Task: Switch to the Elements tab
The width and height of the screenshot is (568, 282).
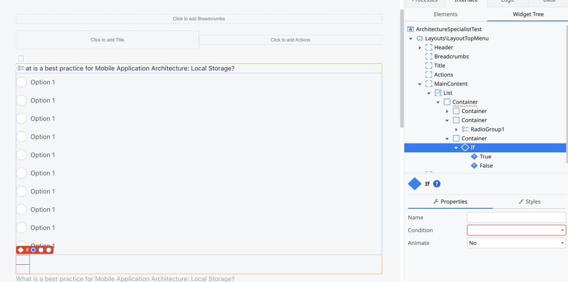Action: pos(445,14)
